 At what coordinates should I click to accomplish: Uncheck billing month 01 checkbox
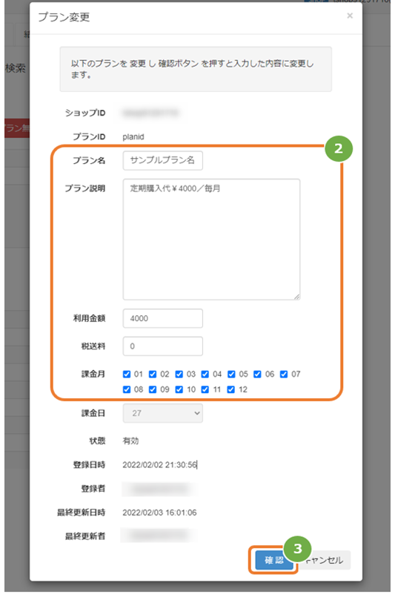point(127,375)
